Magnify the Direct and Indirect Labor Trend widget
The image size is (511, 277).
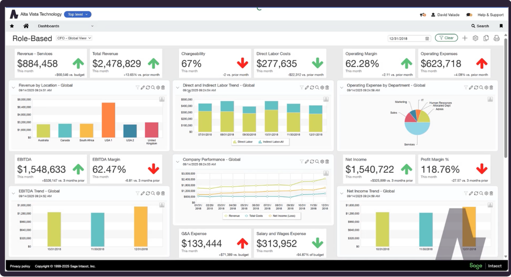click(x=317, y=87)
